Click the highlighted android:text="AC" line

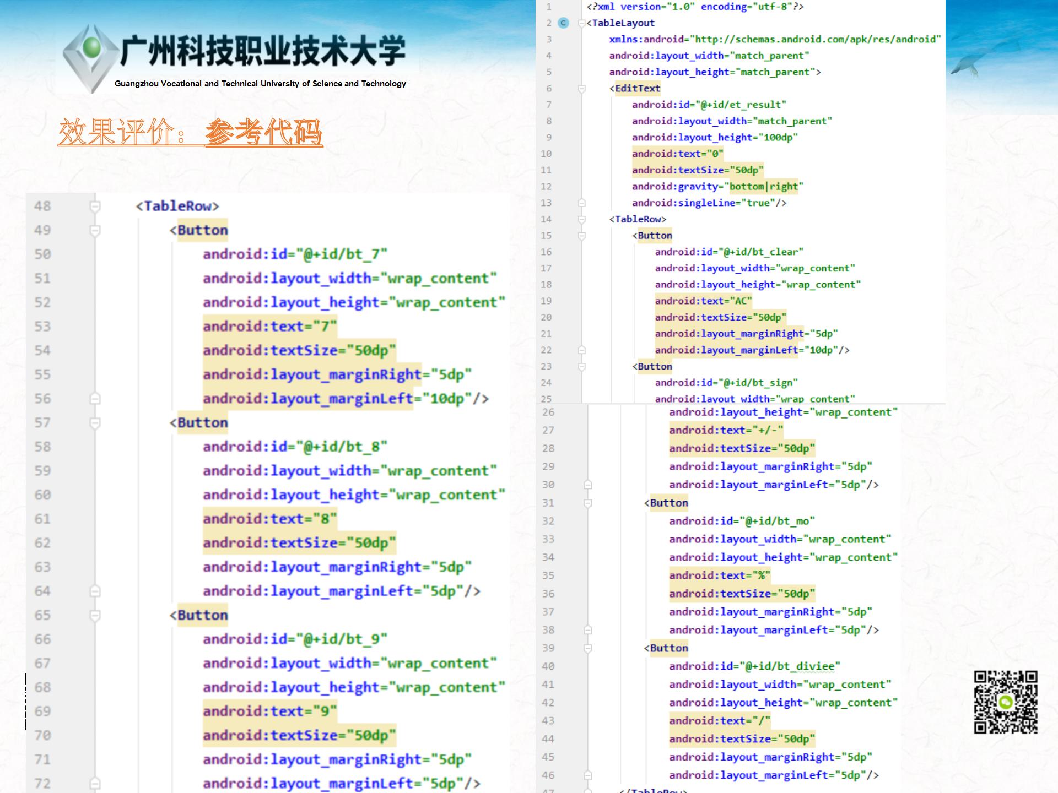click(703, 301)
